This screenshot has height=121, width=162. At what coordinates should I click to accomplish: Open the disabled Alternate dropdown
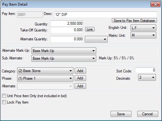point(45,86)
